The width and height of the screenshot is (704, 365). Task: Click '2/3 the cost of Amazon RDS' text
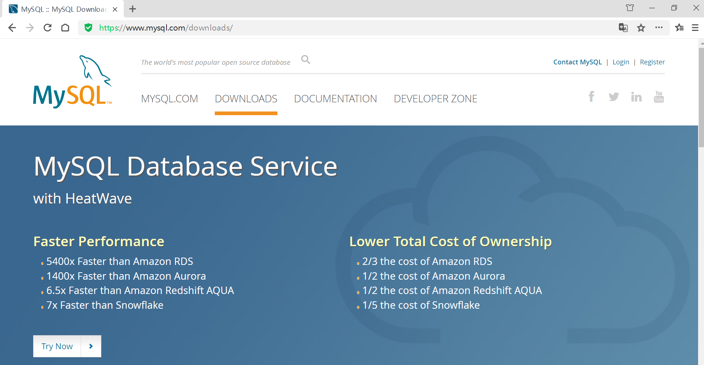click(427, 261)
